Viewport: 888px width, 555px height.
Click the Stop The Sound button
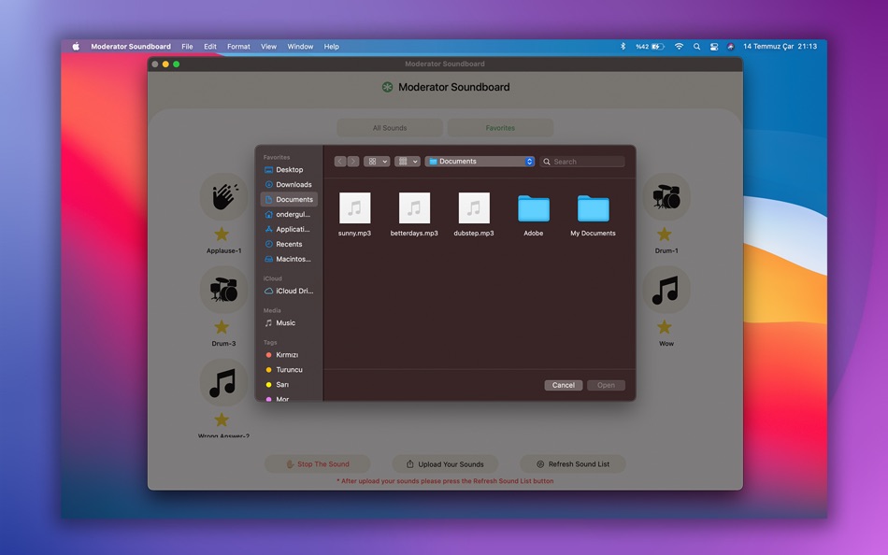[317, 463]
